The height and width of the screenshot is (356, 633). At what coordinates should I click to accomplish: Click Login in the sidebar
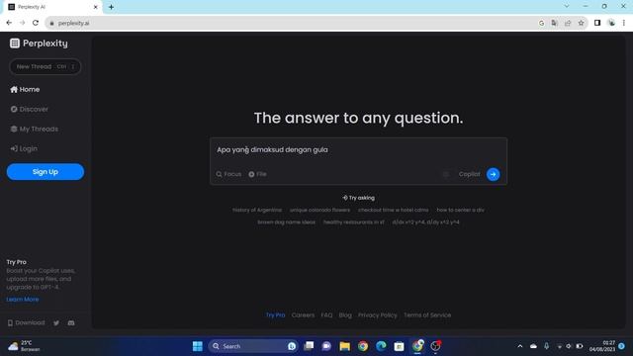[x=24, y=148]
